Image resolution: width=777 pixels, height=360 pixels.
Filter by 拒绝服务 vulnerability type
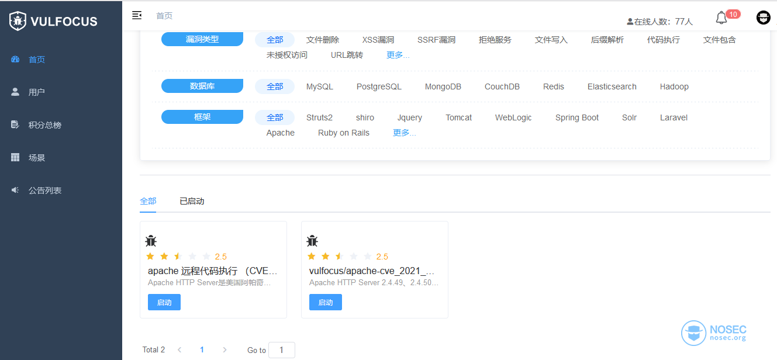coord(495,40)
